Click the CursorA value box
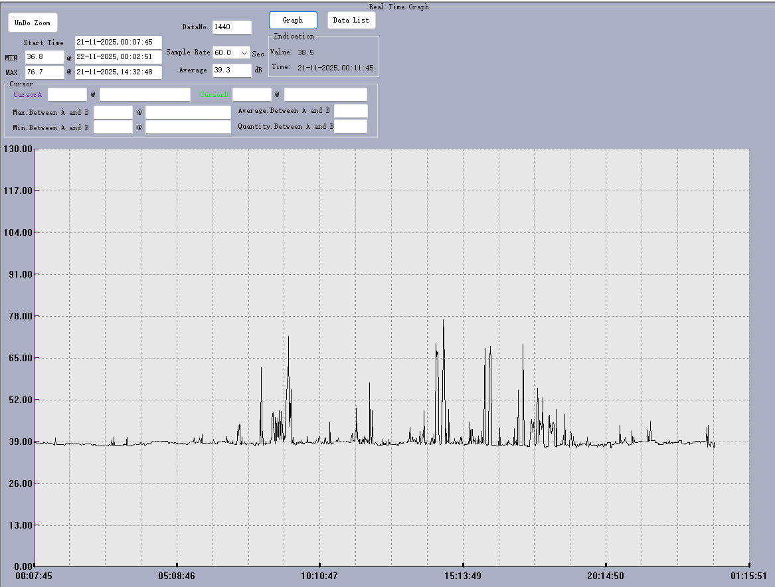 tap(67, 95)
